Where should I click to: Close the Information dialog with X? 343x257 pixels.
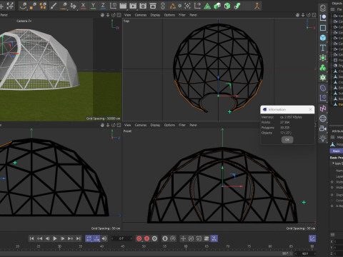tap(310, 109)
